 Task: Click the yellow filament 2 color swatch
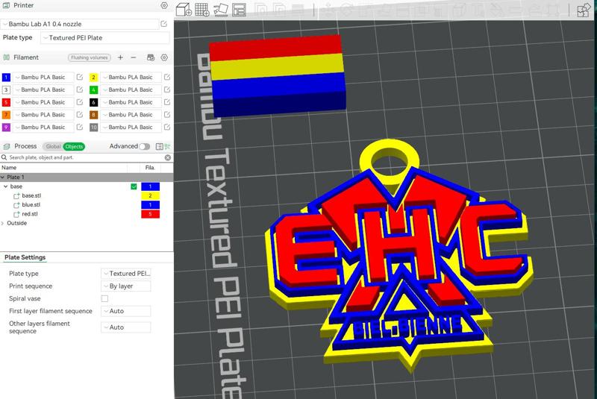[x=93, y=78]
